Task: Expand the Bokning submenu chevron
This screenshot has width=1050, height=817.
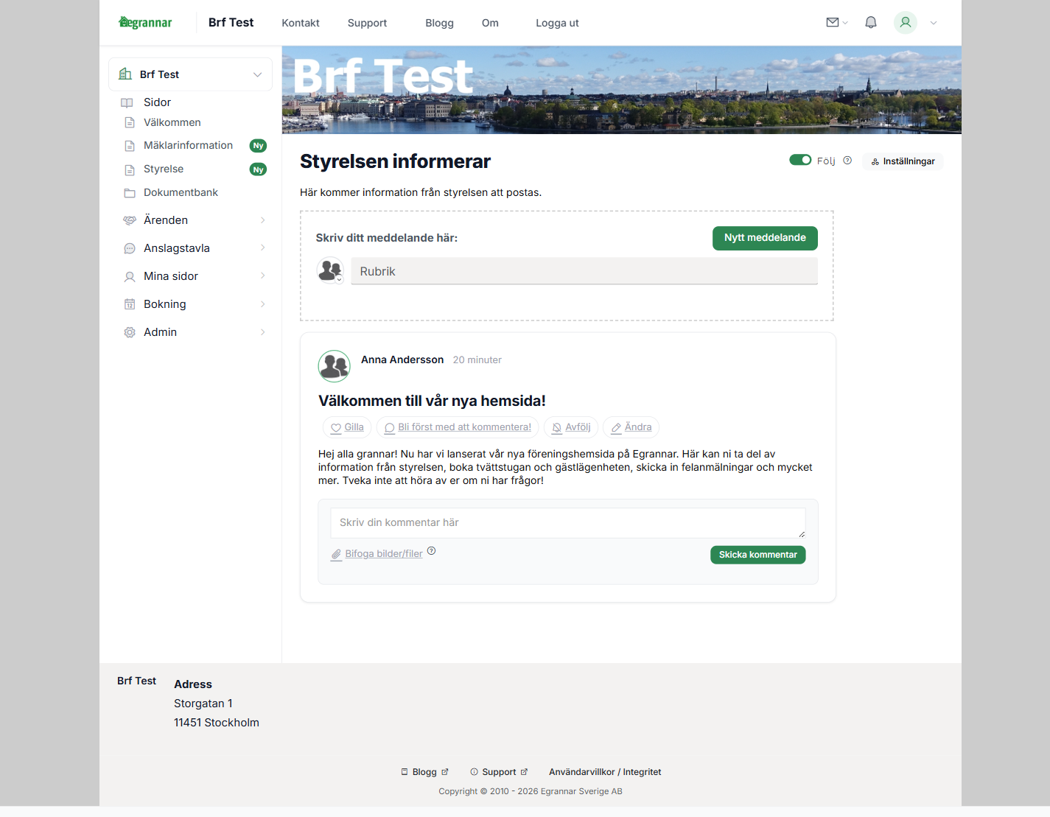Action: pyautogui.click(x=263, y=304)
